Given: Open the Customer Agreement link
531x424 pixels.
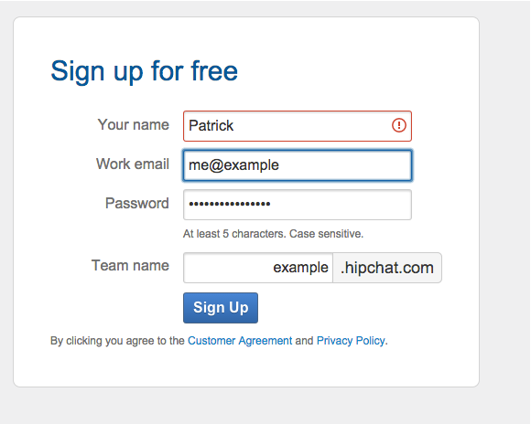Looking at the screenshot, I should pos(240,341).
